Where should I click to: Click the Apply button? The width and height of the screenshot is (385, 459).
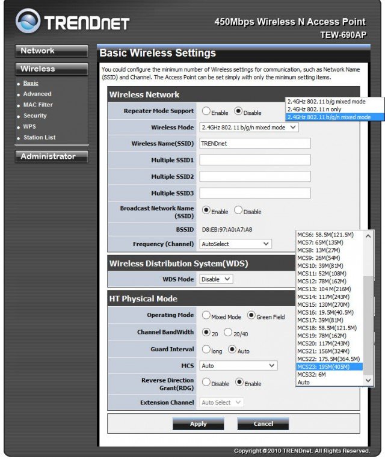pyautogui.click(x=198, y=424)
